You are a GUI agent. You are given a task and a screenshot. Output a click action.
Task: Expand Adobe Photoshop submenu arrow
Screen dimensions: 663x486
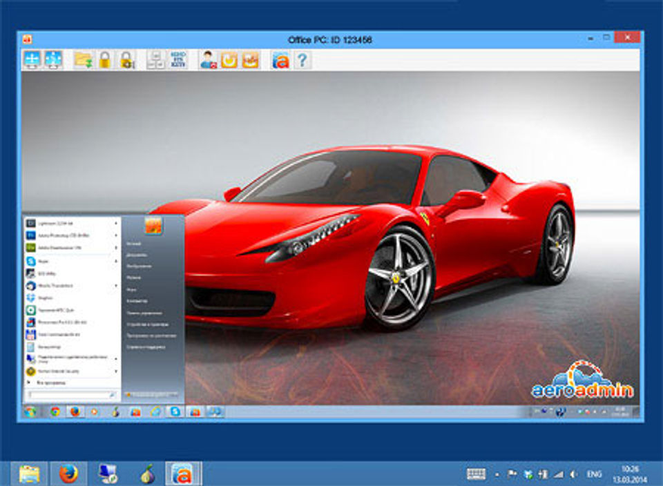116,235
